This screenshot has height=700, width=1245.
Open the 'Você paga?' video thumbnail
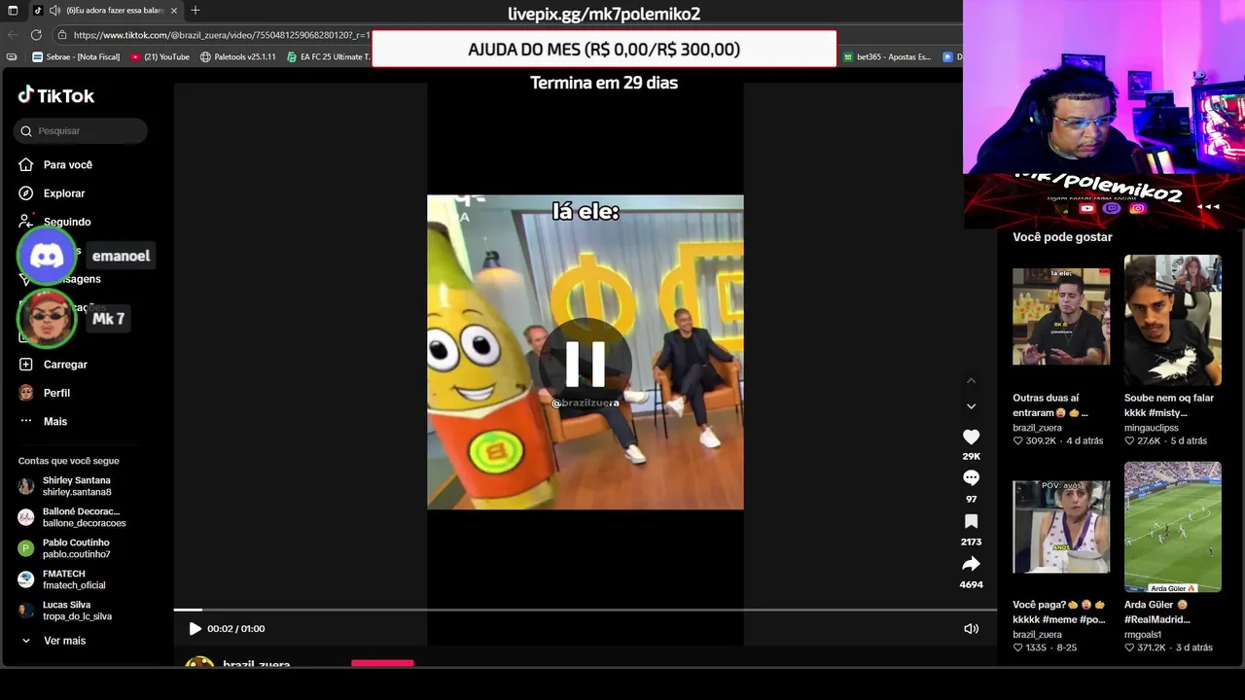[x=1061, y=527]
